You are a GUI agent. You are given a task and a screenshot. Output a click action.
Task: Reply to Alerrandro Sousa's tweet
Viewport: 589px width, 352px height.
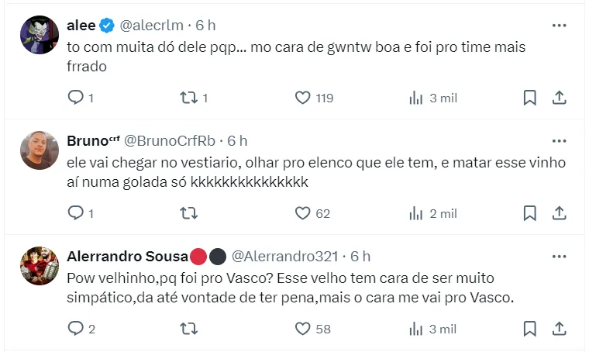(76, 329)
